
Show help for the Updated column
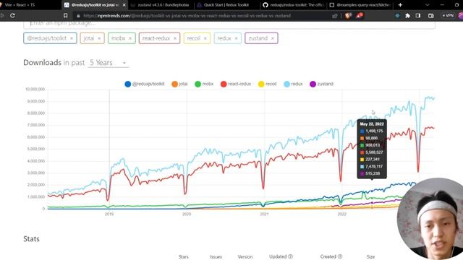pyautogui.click(x=290, y=256)
